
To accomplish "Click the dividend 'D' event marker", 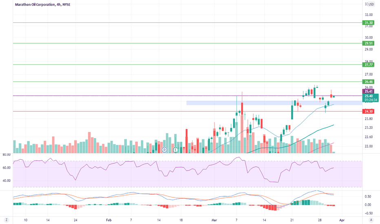I will tap(165, 150).
